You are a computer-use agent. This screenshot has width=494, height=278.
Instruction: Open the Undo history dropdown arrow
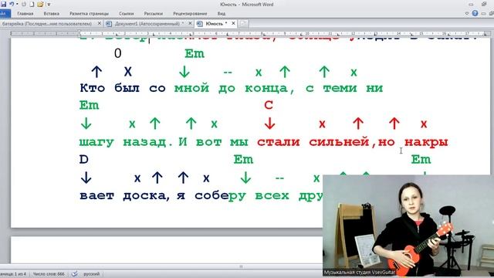click(17, 5)
